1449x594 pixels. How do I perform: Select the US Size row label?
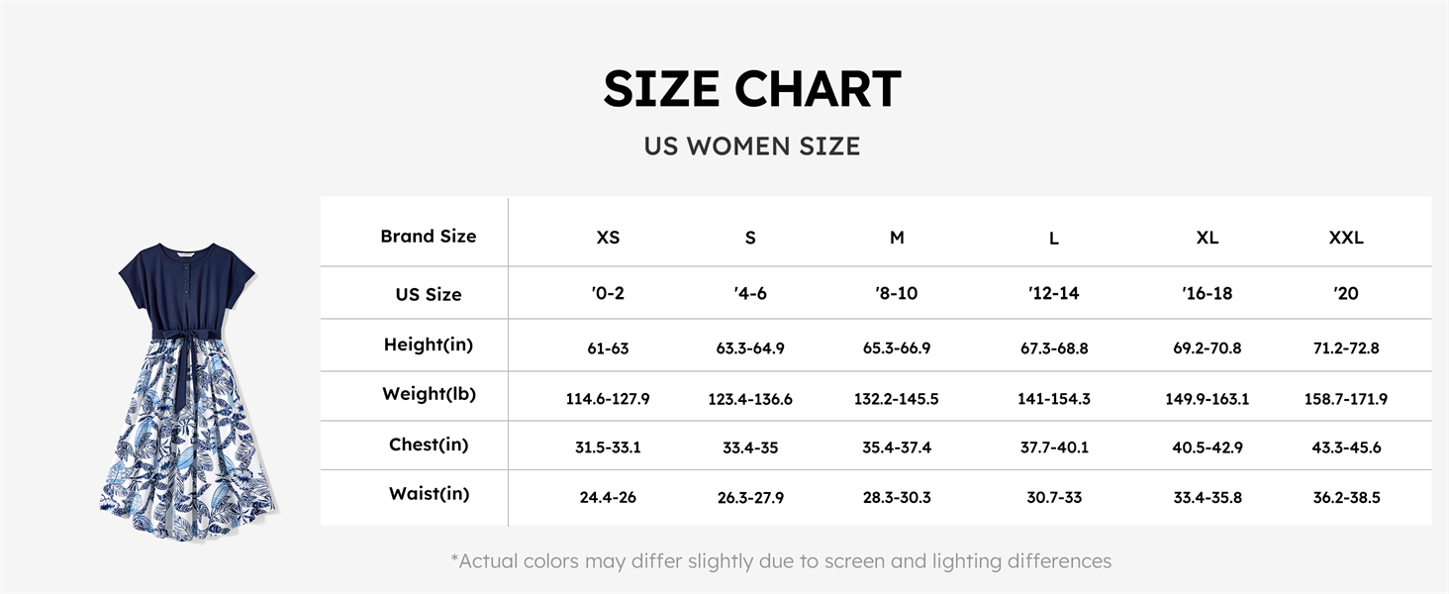coord(429,294)
